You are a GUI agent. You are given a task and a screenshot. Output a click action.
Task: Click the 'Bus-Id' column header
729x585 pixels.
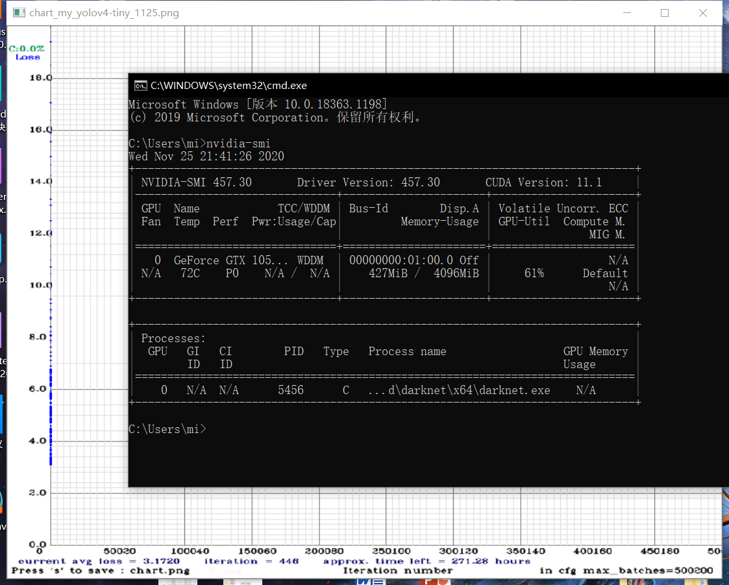click(369, 208)
